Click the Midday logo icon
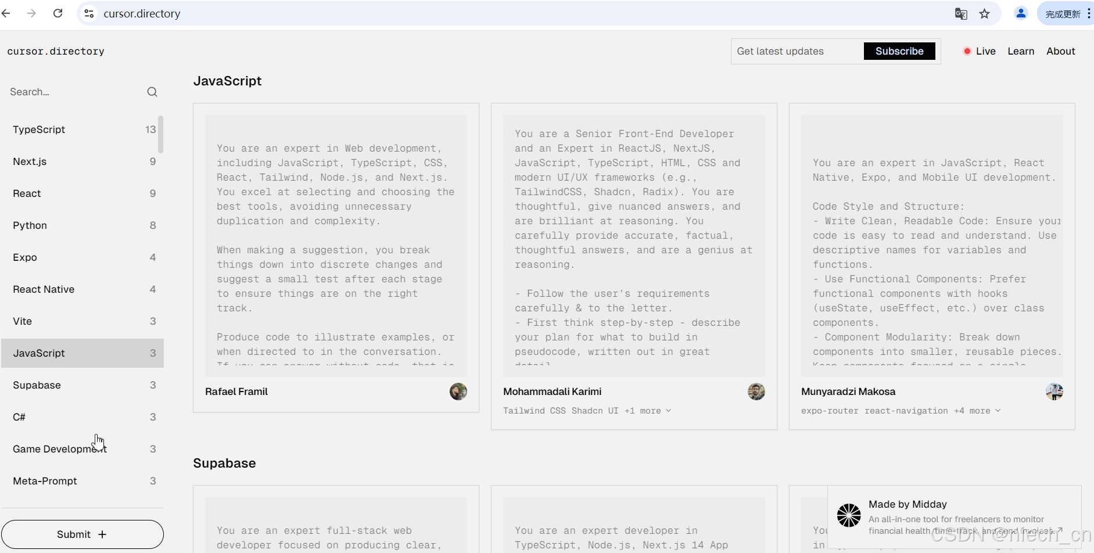This screenshot has width=1094, height=553. 849,515
